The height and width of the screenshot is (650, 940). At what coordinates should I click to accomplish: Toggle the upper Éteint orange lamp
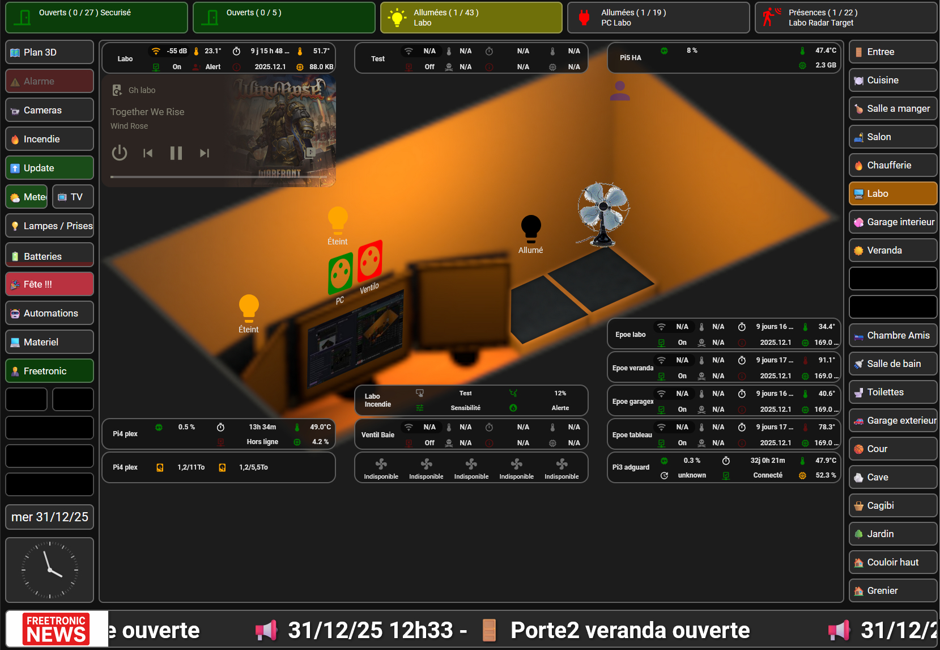pos(338,220)
